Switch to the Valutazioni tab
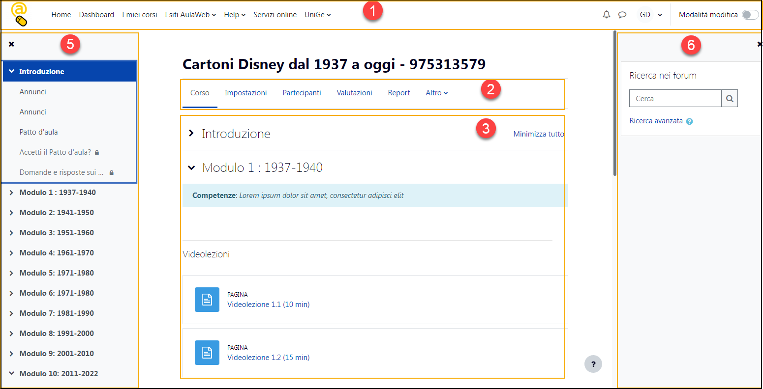Image resolution: width=763 pixels, height=389 pixels. (354, 93)
